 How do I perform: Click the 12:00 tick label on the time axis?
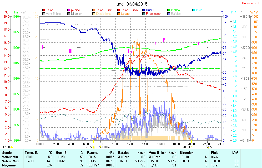[x=131, y=144]
